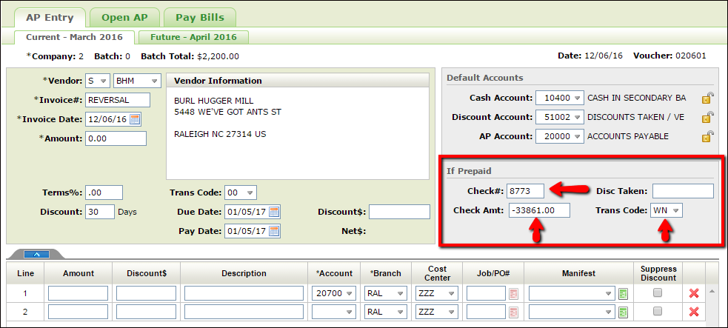Collapse the header panel with blue arrow

coord(36,254)
